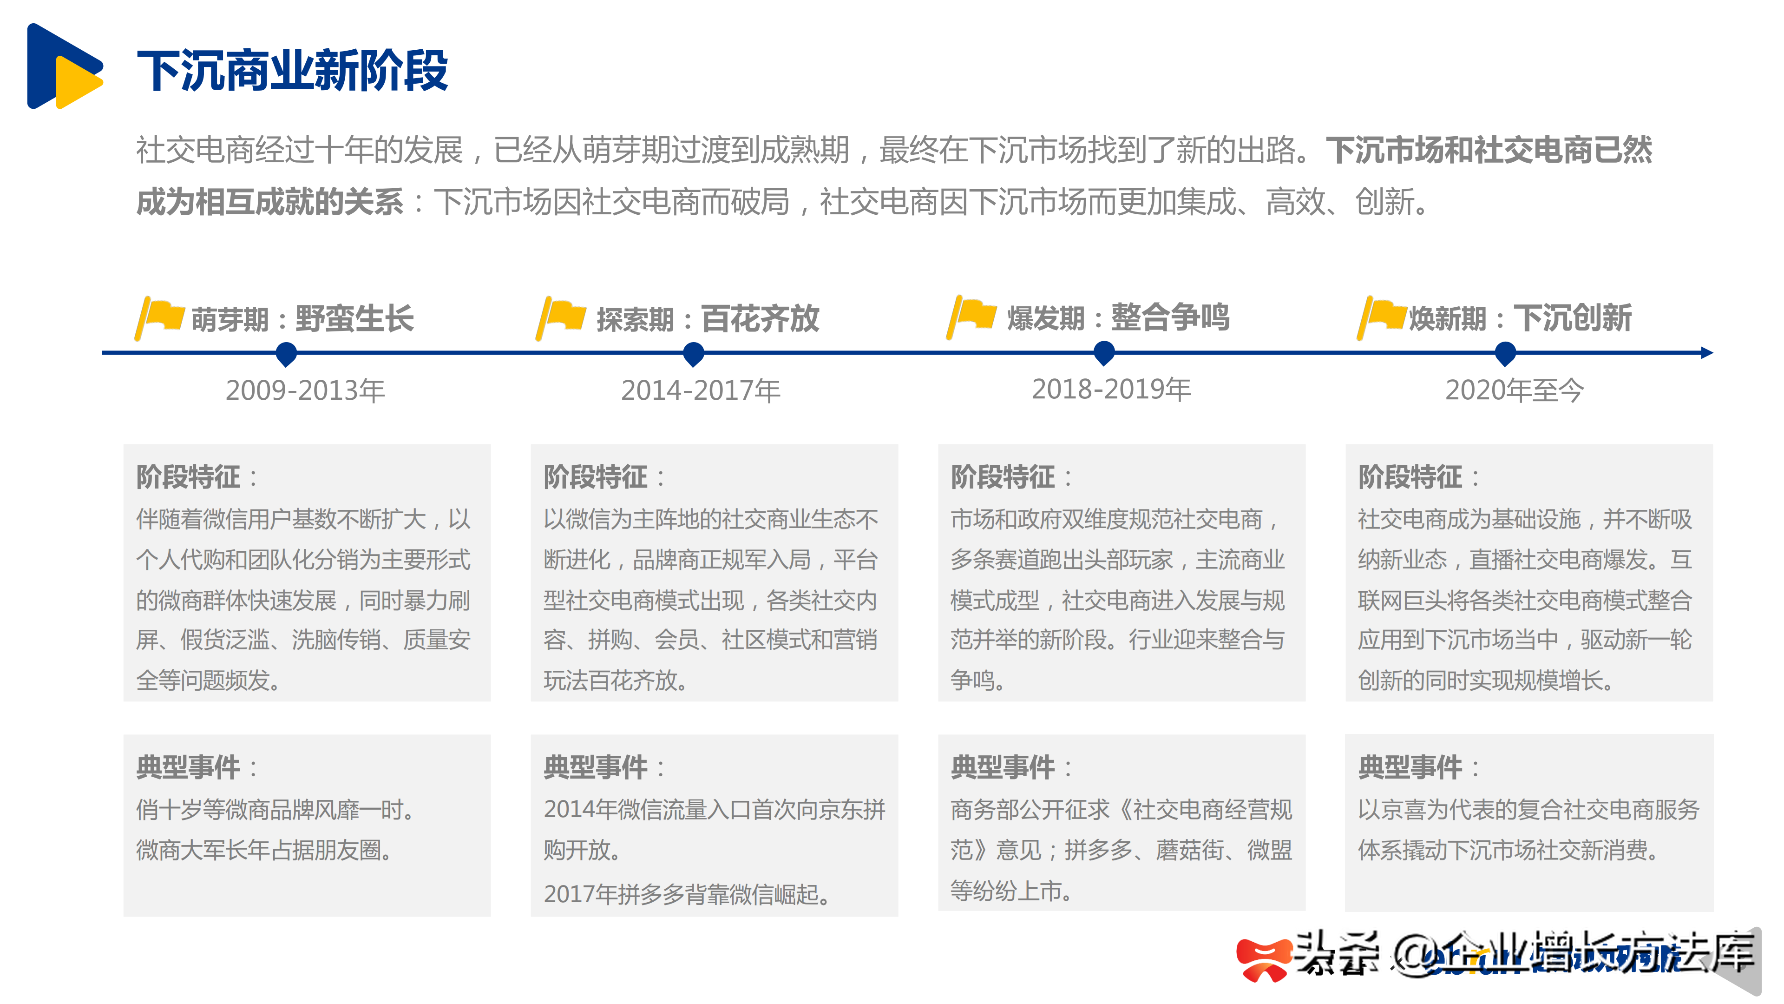Select the 2018-2019年 timeline marker dot
The image size is (1784, 1004).
(x=1104, y=353)
